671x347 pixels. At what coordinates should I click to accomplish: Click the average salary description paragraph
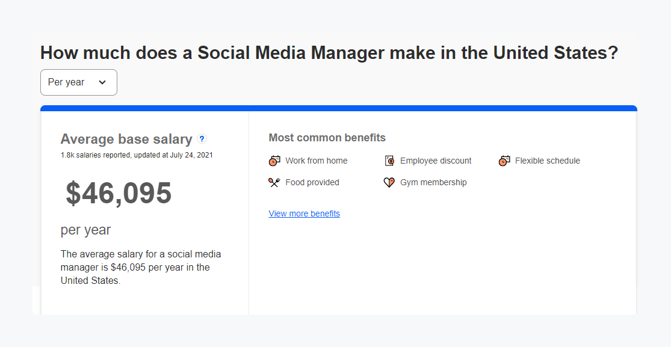click(x=141, y=267)
